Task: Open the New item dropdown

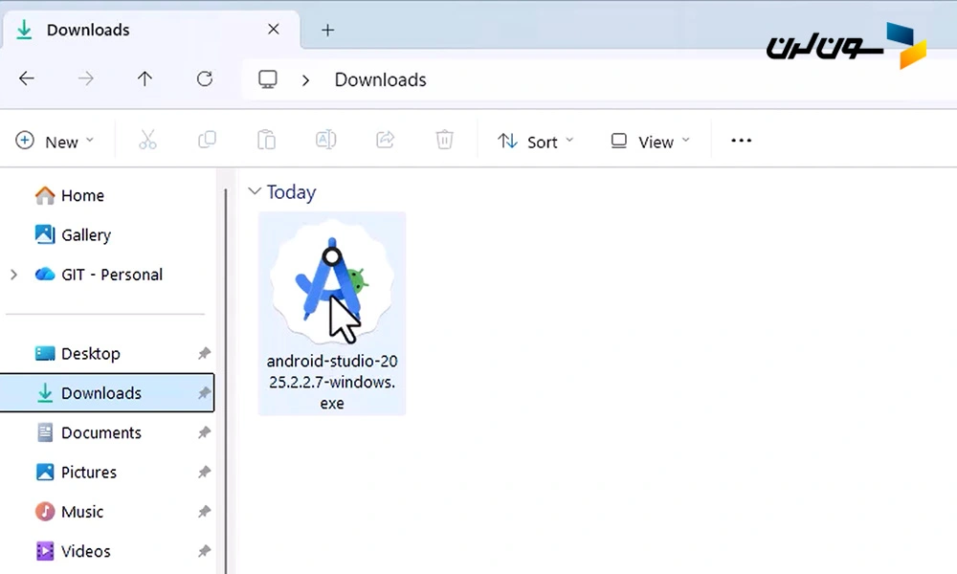Action: tap(56, 142)
